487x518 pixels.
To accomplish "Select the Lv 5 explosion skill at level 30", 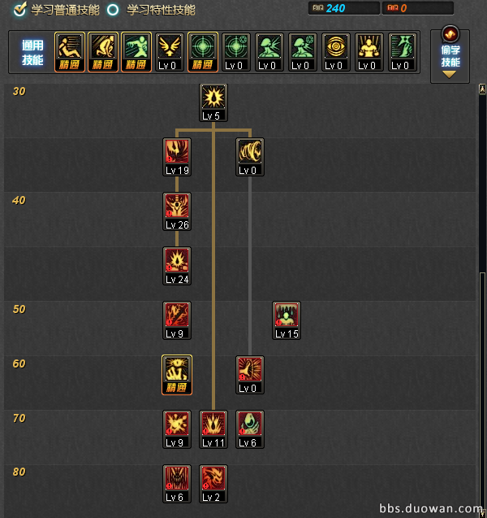I will pyautogui.click(x=213, y=102).
